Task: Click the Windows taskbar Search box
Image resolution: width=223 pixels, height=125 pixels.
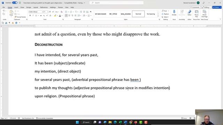Action: [x=86, y=122]
